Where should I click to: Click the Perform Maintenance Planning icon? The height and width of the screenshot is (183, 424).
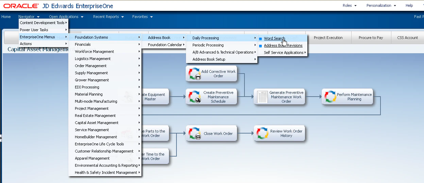pos(330,97)
